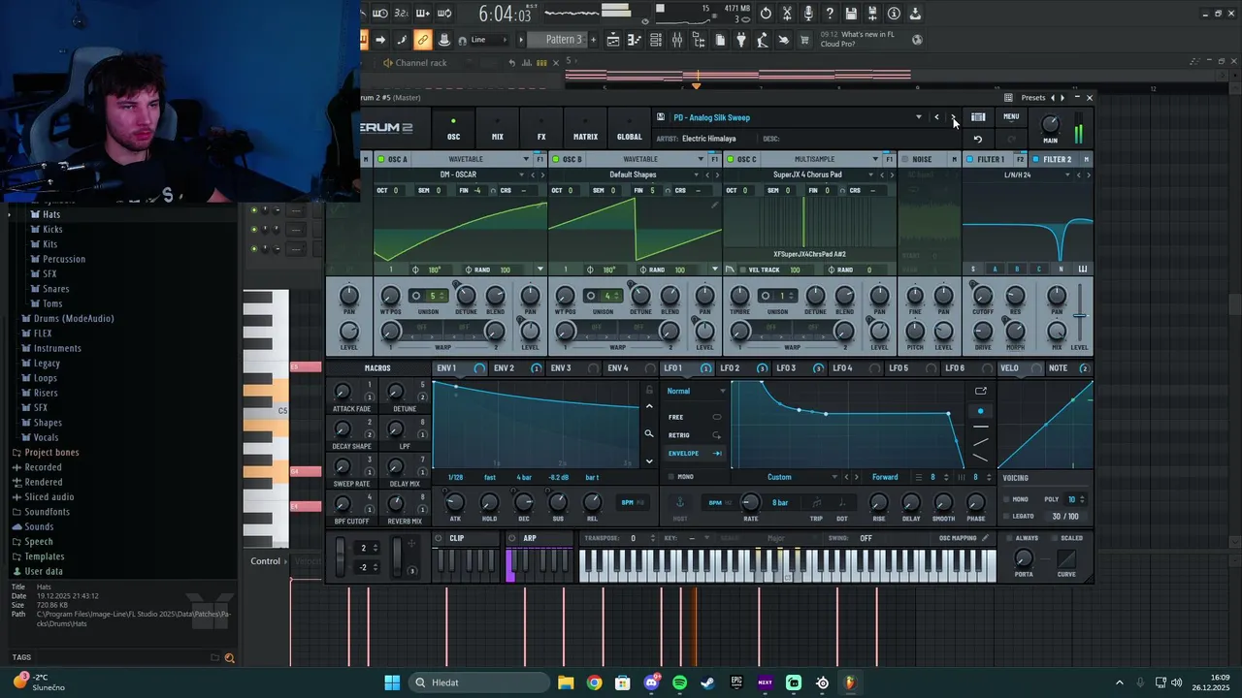The image size is (1242, 698).
Task: Save project with FL Studio floppy icon
Action: point(851,14)
